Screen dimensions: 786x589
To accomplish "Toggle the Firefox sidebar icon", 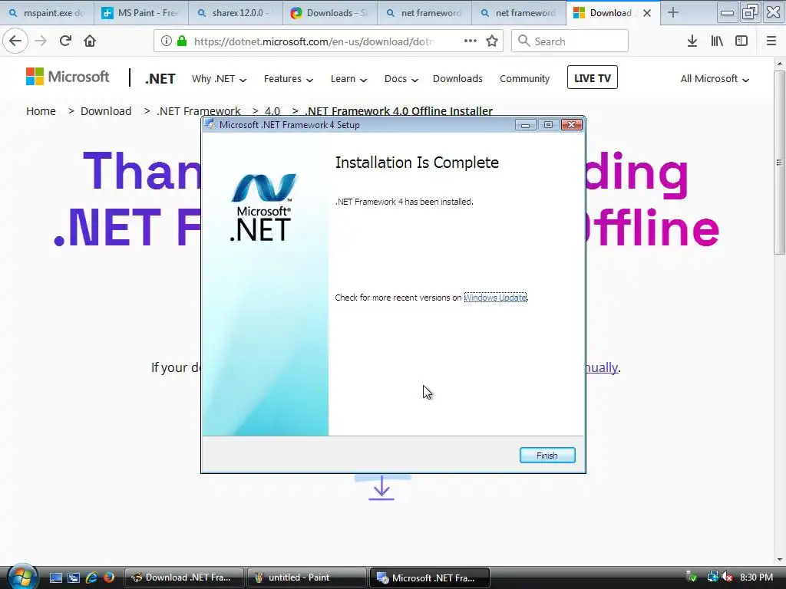I will point(741,41).
